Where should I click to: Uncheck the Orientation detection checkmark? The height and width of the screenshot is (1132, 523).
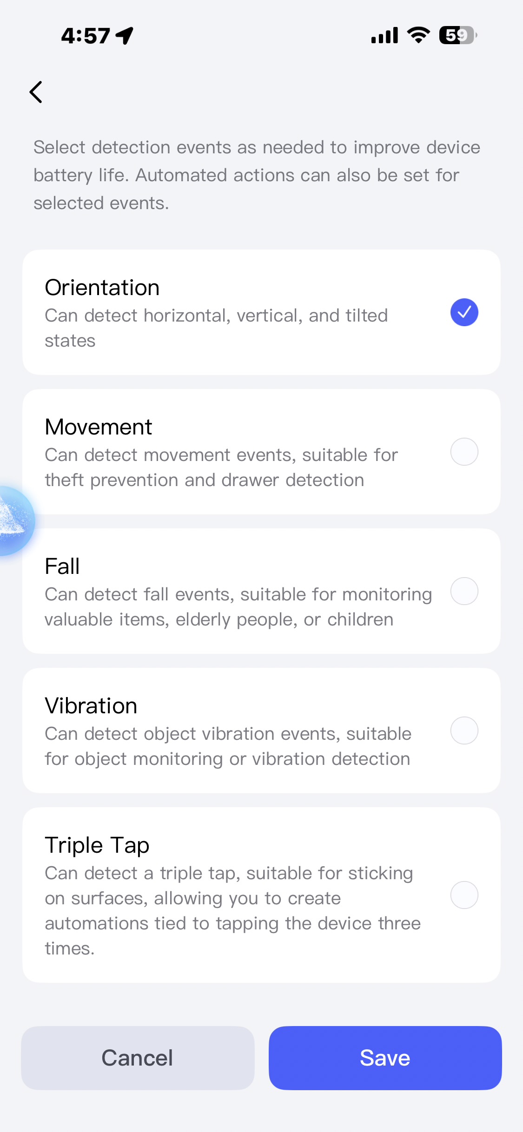[464, 312]
